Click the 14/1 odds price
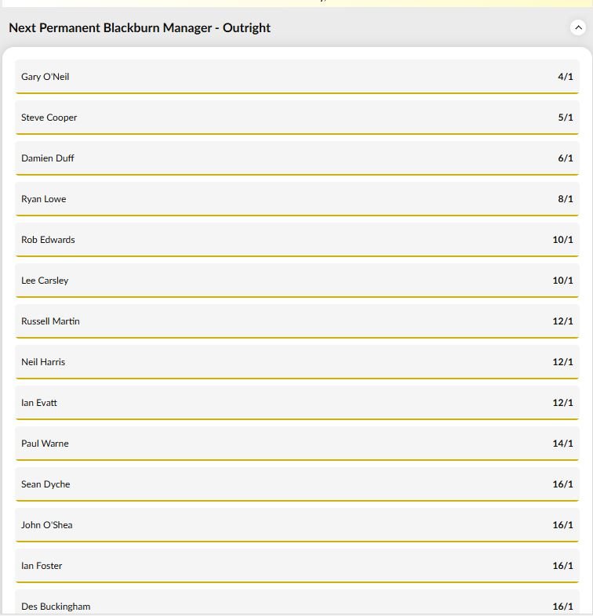 [x=562, y=444]
